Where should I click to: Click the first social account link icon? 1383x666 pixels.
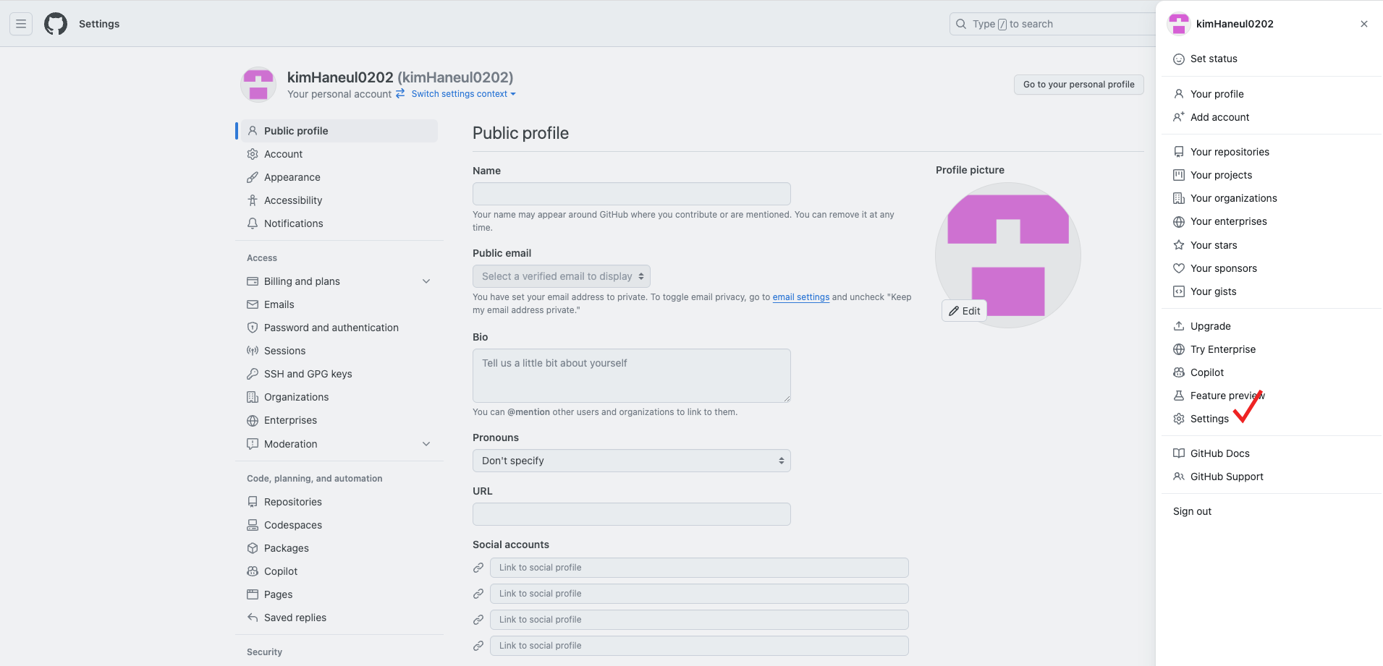point(478,568)
